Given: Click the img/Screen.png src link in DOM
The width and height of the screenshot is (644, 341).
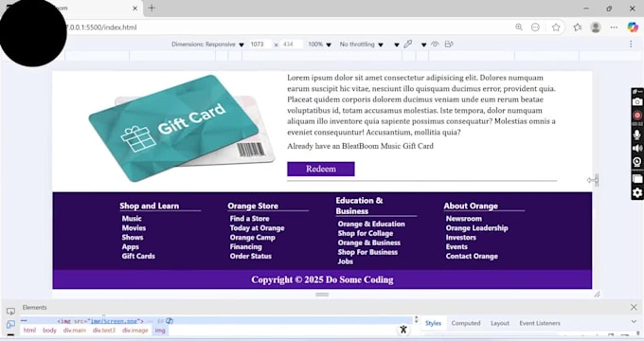Looking at the screenshot, I should [114, 321].
